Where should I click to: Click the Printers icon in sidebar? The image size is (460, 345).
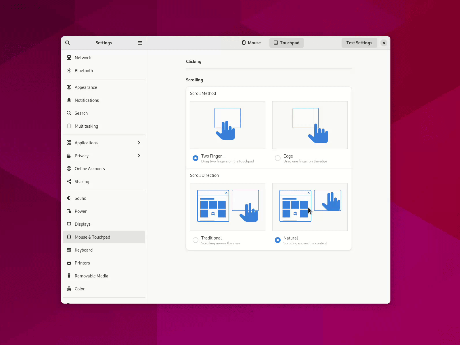coord(69,263)
